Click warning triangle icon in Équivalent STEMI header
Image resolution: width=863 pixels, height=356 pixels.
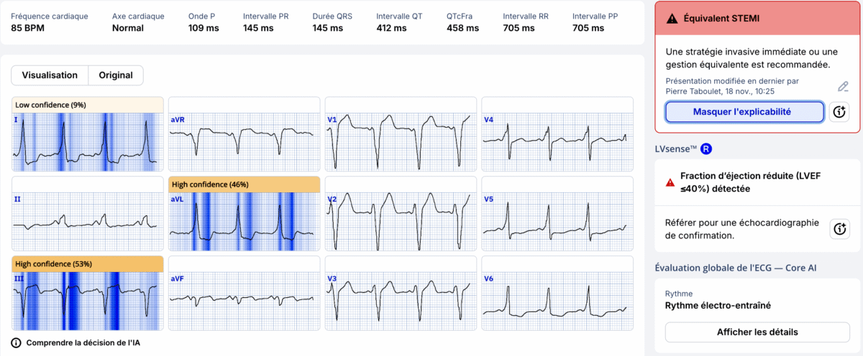tap(672, 19)
